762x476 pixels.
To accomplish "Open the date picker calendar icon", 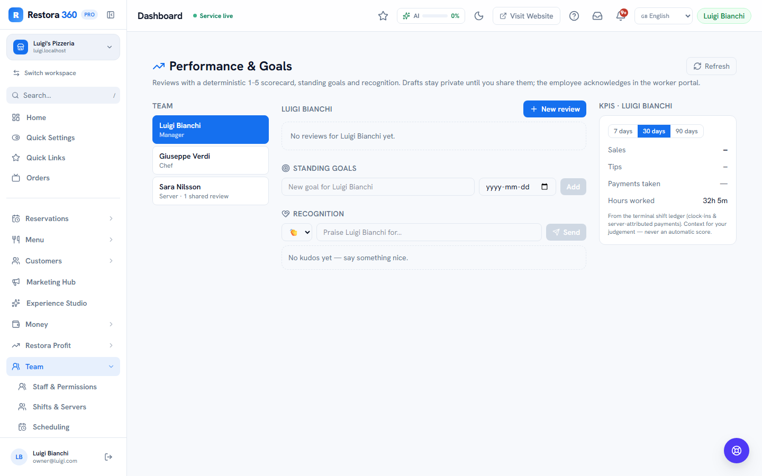I will [545, 187].
